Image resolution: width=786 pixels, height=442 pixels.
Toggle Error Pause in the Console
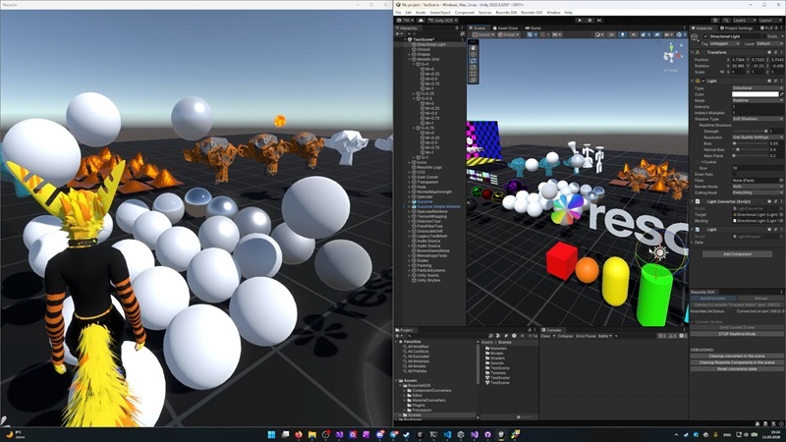[586, 336]
